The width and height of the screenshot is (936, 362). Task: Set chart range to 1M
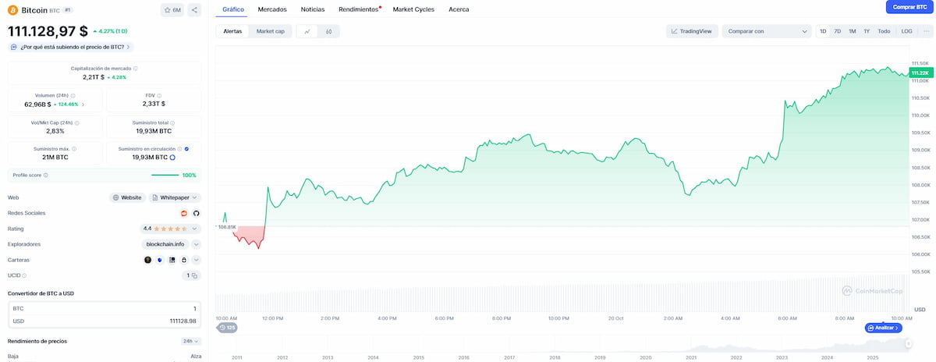click(x=853, y=31)
